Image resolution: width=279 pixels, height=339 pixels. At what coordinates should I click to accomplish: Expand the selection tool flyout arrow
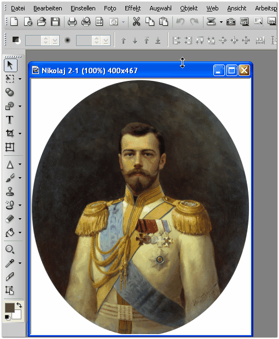coord(20,79)
